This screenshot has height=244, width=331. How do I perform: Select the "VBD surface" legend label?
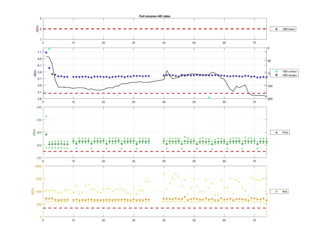pyautogui.click(x=290, y=71)
